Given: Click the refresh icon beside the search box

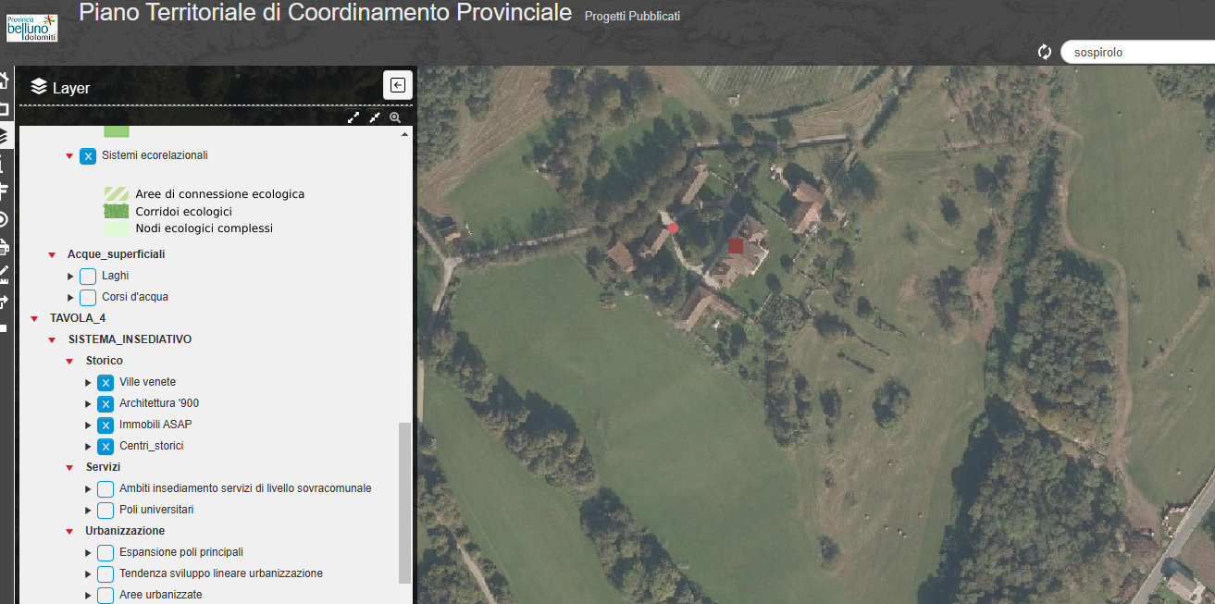Looking at the screenshot, I should (1045, 52).
